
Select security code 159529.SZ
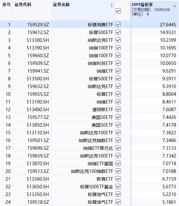pos(38,24)
